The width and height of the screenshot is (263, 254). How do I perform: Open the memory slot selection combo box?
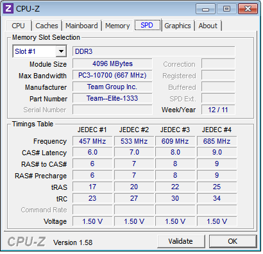point(40,51)
